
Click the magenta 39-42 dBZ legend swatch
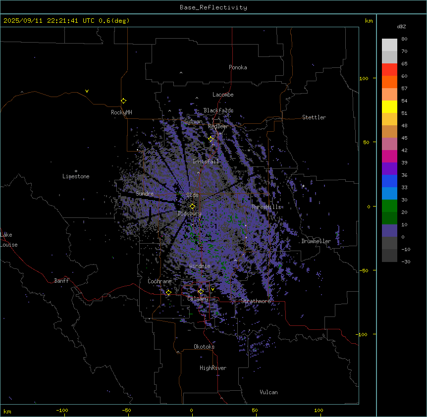[x=389, y=156]
